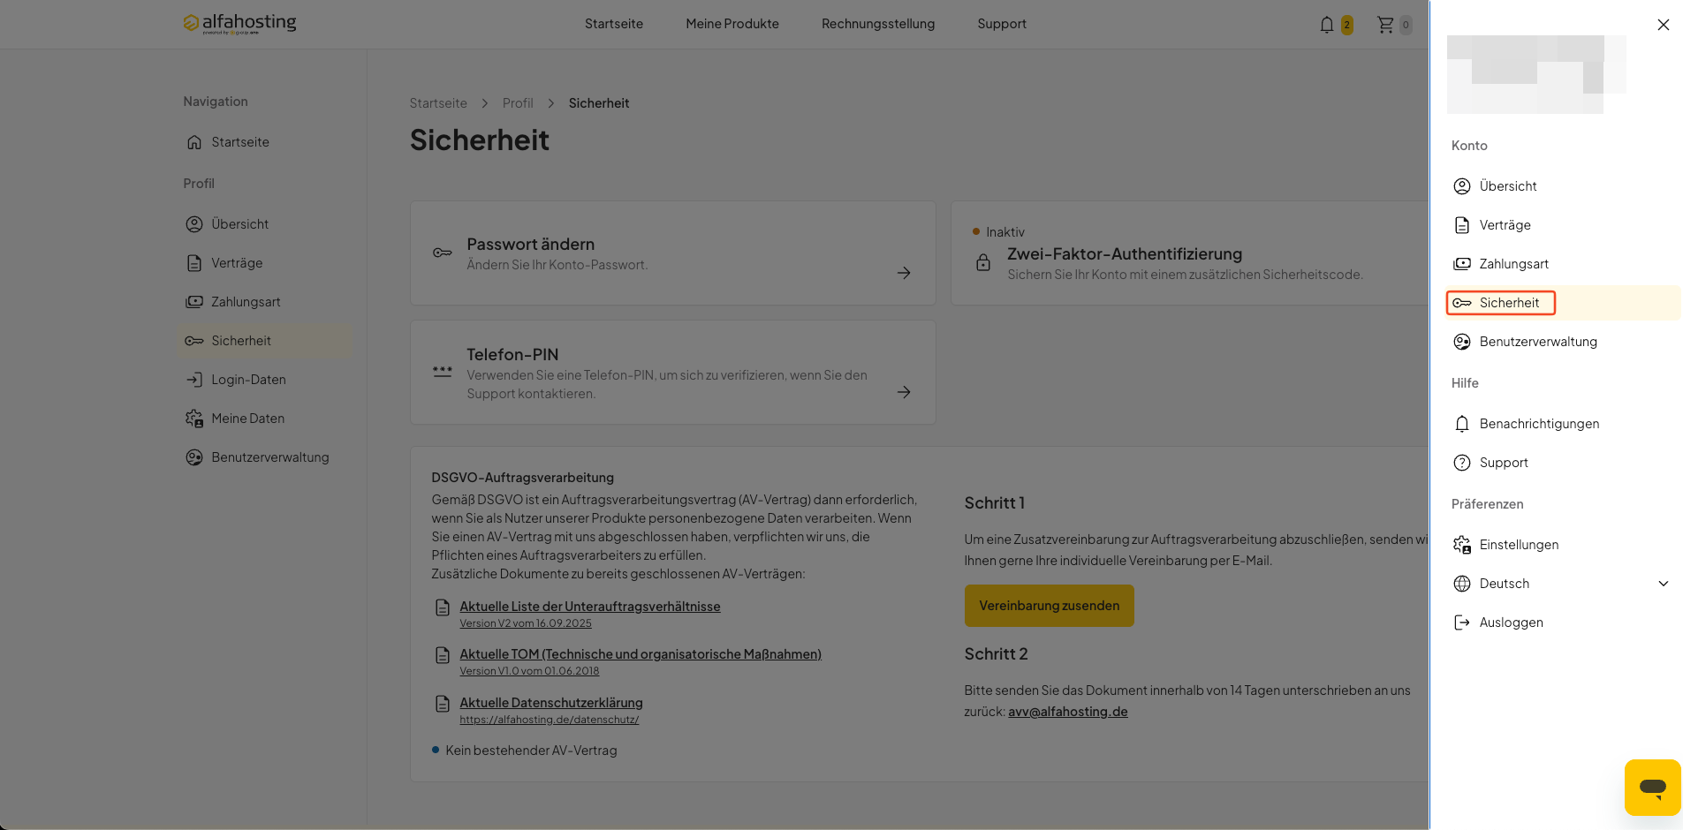Click Profil breadcrumb
The height and width of the screenshot is (830, 1683).
(518, 103)
